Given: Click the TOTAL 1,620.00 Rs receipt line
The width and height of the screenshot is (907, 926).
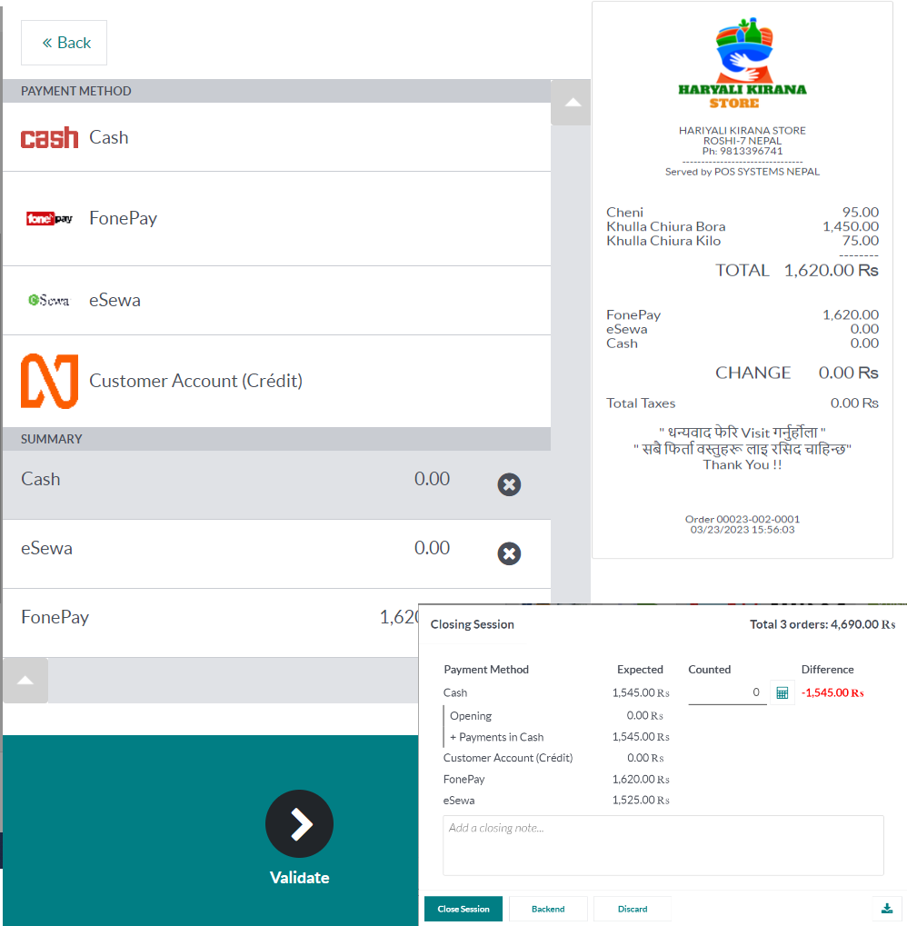Looking at the screenshot, I should (x=796, y=271).
